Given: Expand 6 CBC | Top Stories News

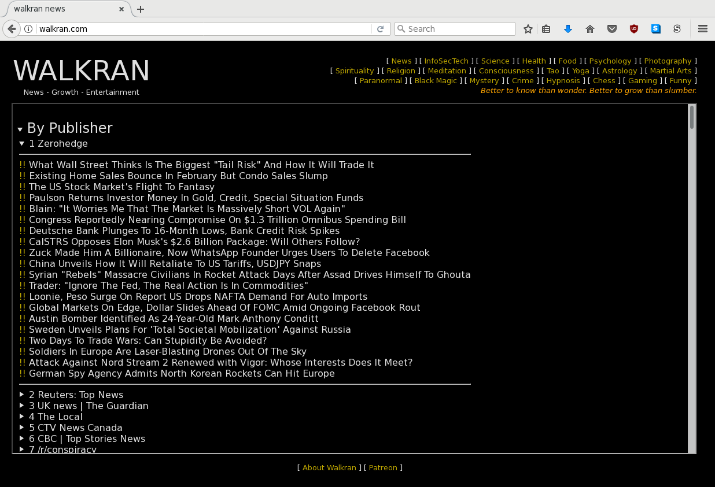Looking at the screenshot, I should tap(82, 438).
